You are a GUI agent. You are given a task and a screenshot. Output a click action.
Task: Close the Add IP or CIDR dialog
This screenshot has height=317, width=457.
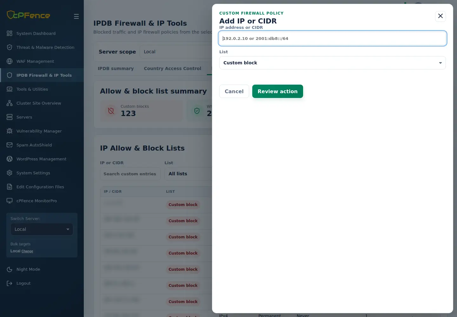[440, 16]
